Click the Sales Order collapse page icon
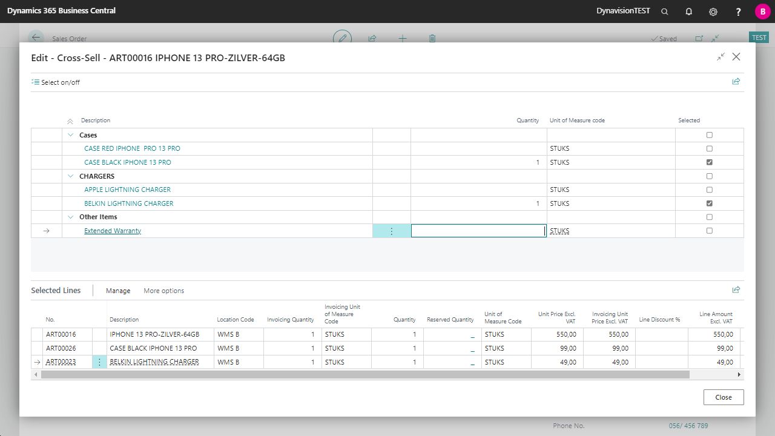The image size is (775, 436). point(716,38)
